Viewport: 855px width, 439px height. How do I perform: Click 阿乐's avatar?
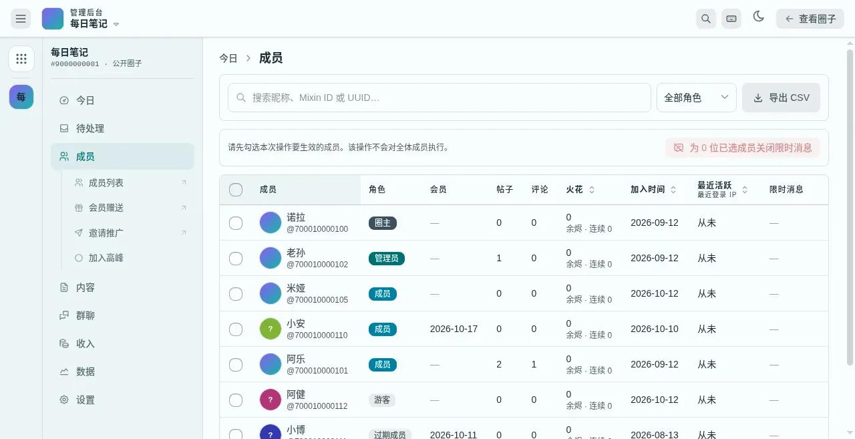(271, 364)
